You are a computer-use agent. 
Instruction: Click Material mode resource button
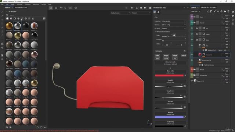[170, 63]
